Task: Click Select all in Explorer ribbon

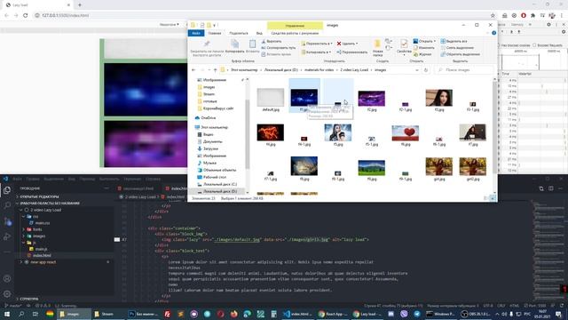Action: pyautogui.click(x=454, y=42)
